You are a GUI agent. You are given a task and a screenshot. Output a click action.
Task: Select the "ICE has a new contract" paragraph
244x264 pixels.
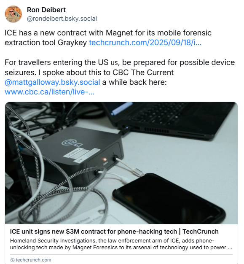click(108, 38)
